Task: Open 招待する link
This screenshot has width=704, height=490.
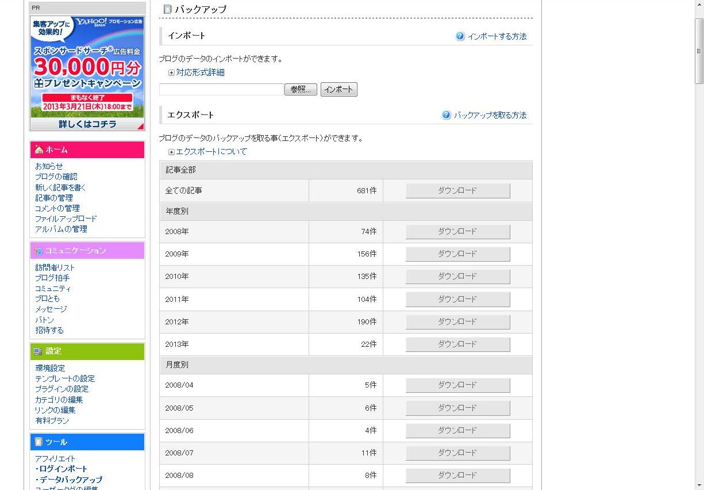Action: 49,330
